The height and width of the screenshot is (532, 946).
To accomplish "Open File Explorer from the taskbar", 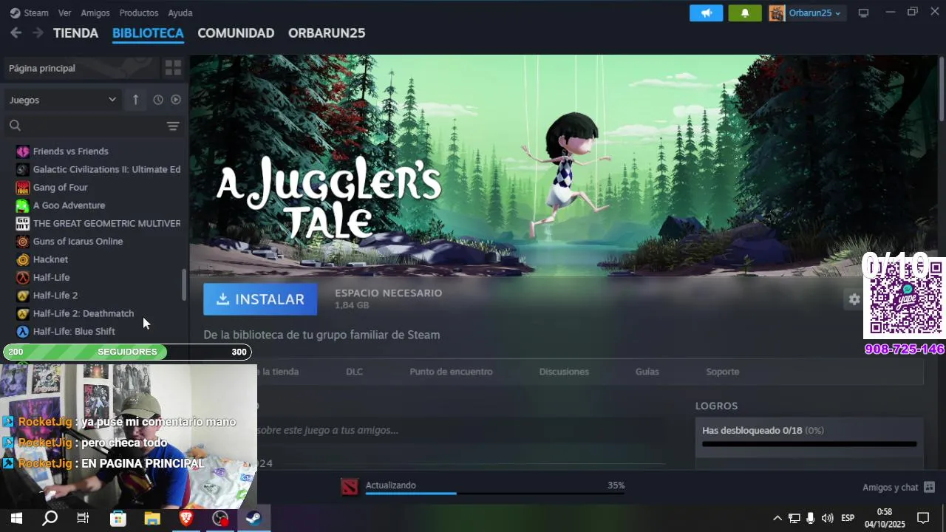I will tap(152, 518).
